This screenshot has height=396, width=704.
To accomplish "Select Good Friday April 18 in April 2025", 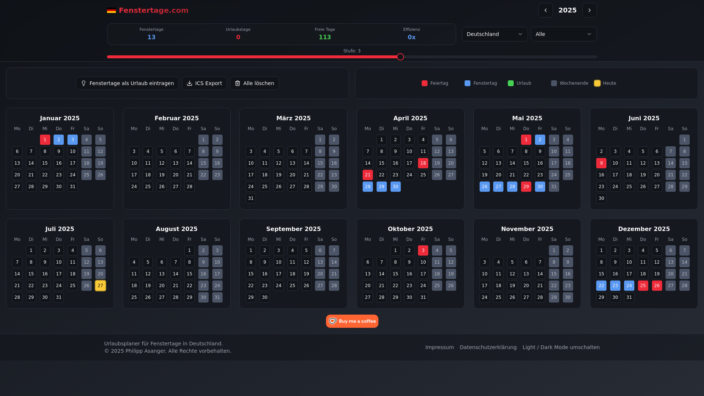I will (423, 163).
